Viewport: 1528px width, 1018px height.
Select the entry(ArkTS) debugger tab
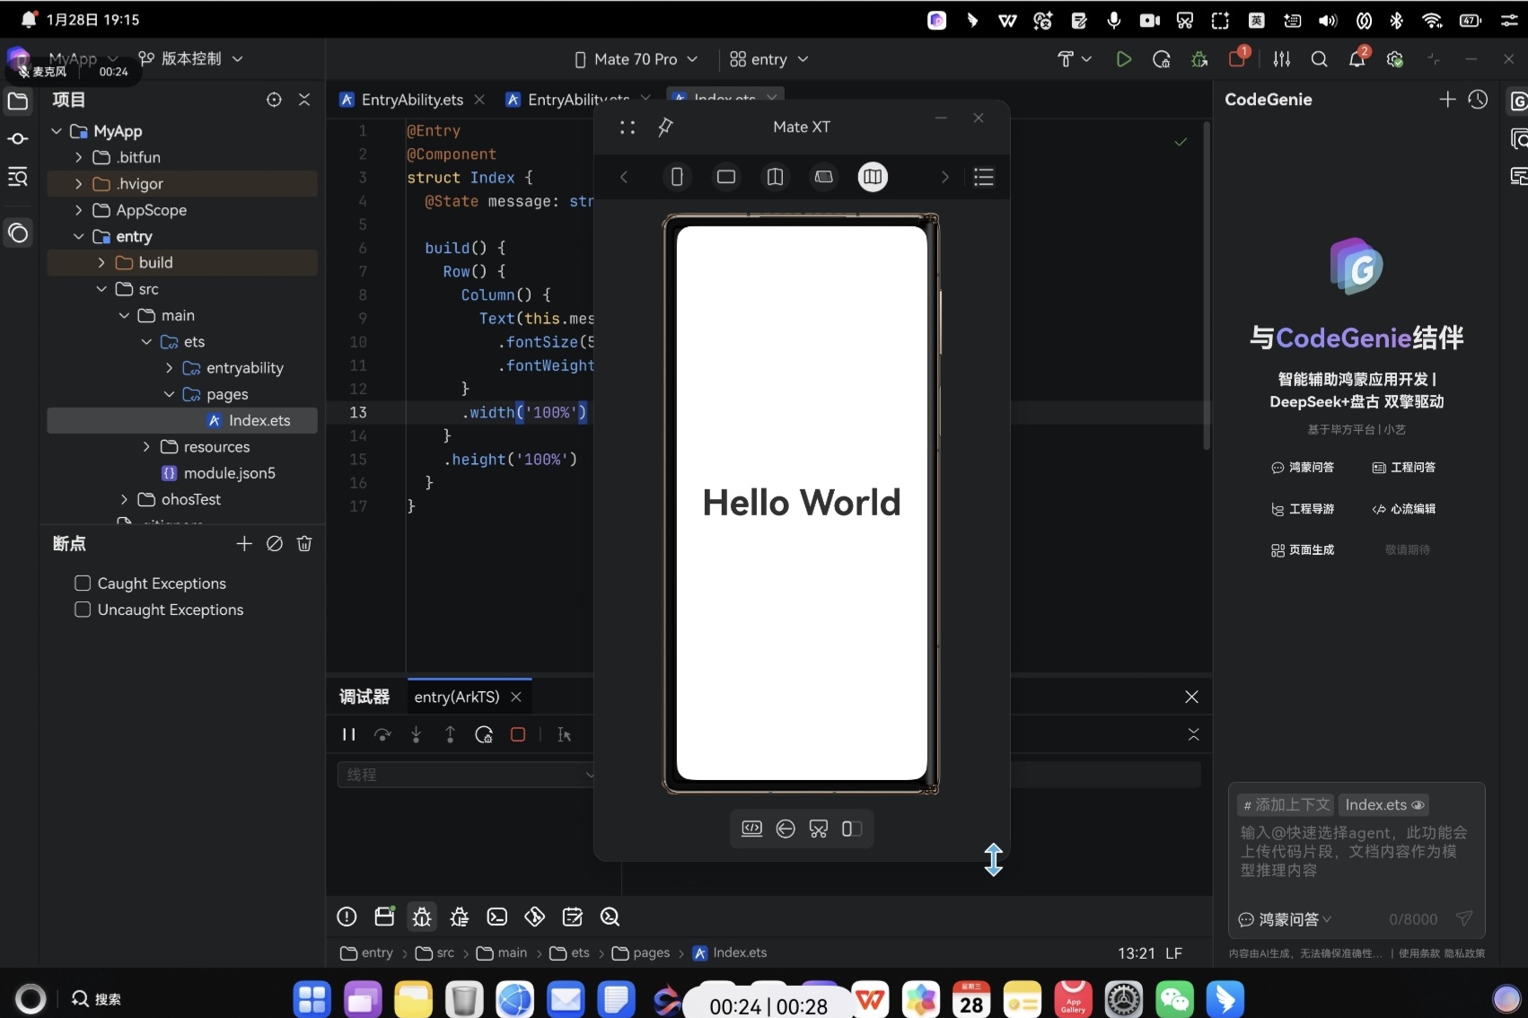456,697
